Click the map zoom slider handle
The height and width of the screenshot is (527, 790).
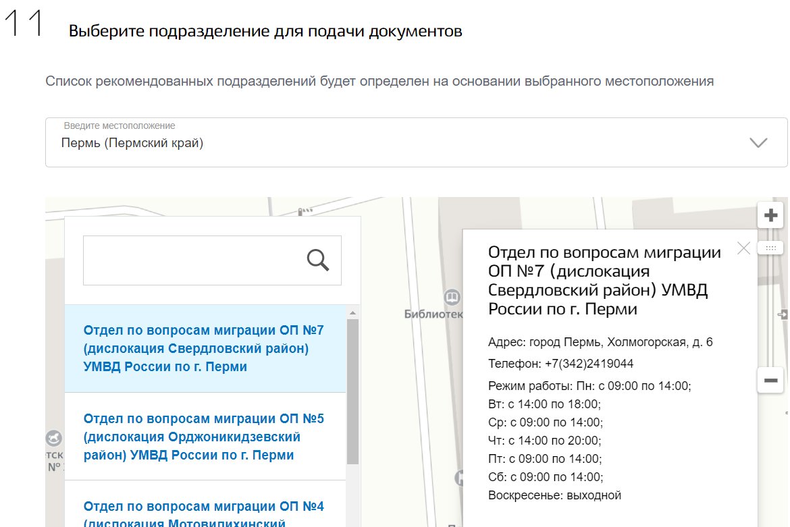(770, 248)
